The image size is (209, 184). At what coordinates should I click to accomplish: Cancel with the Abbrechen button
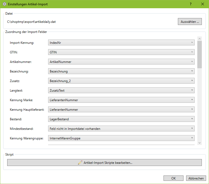click(x=196, y=178)
